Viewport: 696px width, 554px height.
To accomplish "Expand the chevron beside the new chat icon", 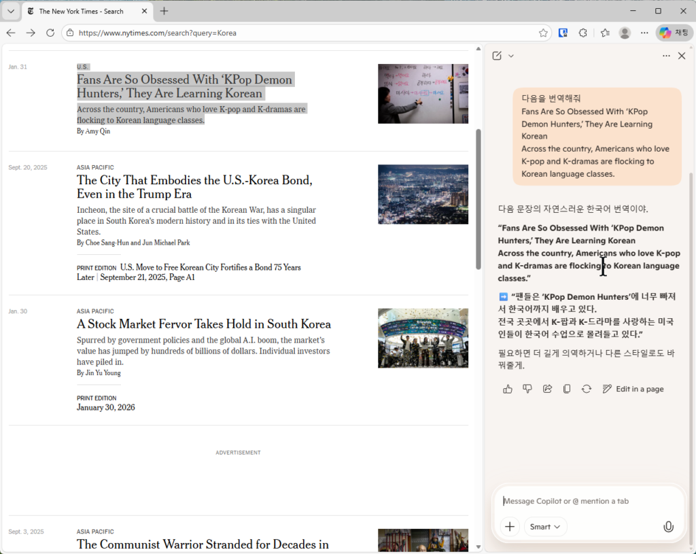I will click(511, 56).
